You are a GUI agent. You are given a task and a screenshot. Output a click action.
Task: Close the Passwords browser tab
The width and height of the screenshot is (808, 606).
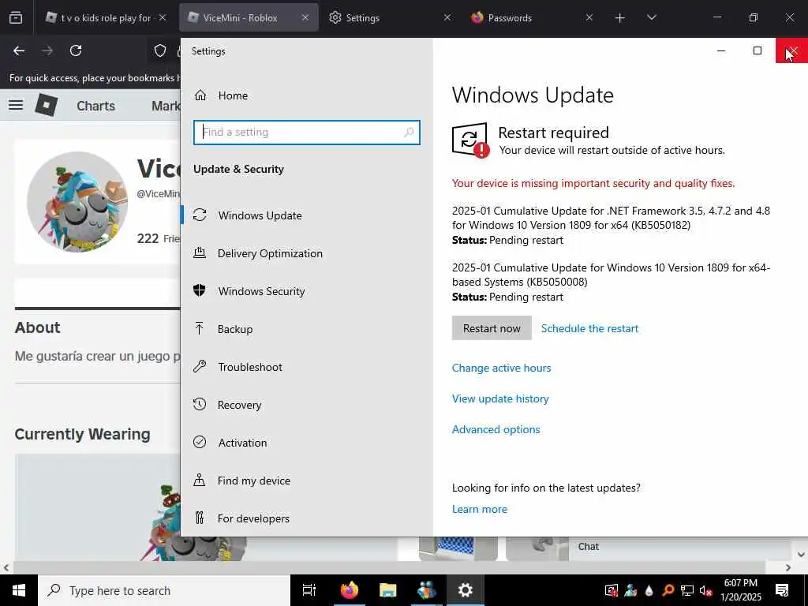(589, 17)
